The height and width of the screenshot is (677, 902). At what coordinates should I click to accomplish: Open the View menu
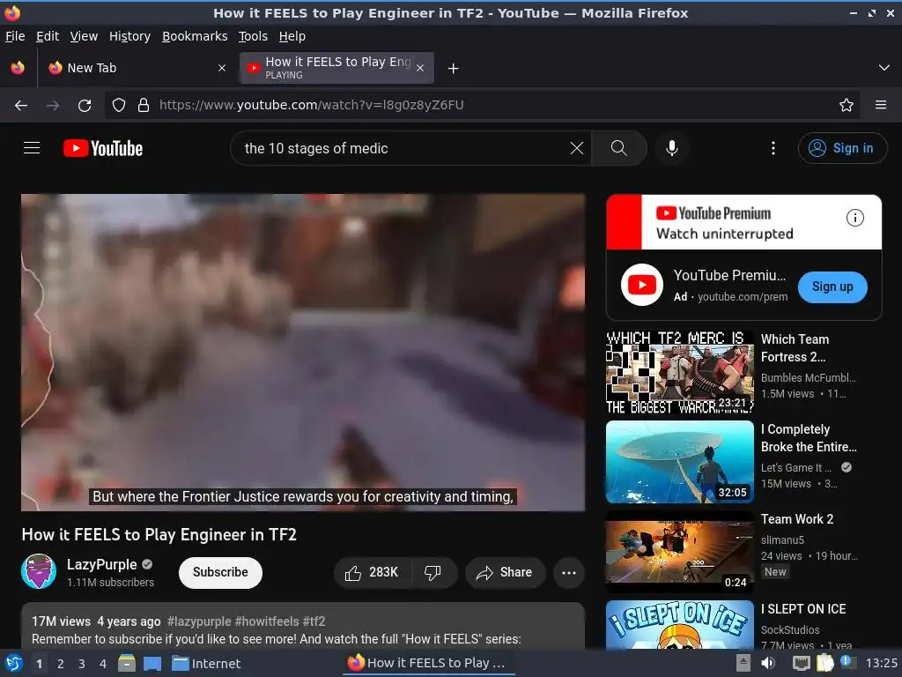tap(84, 36)
